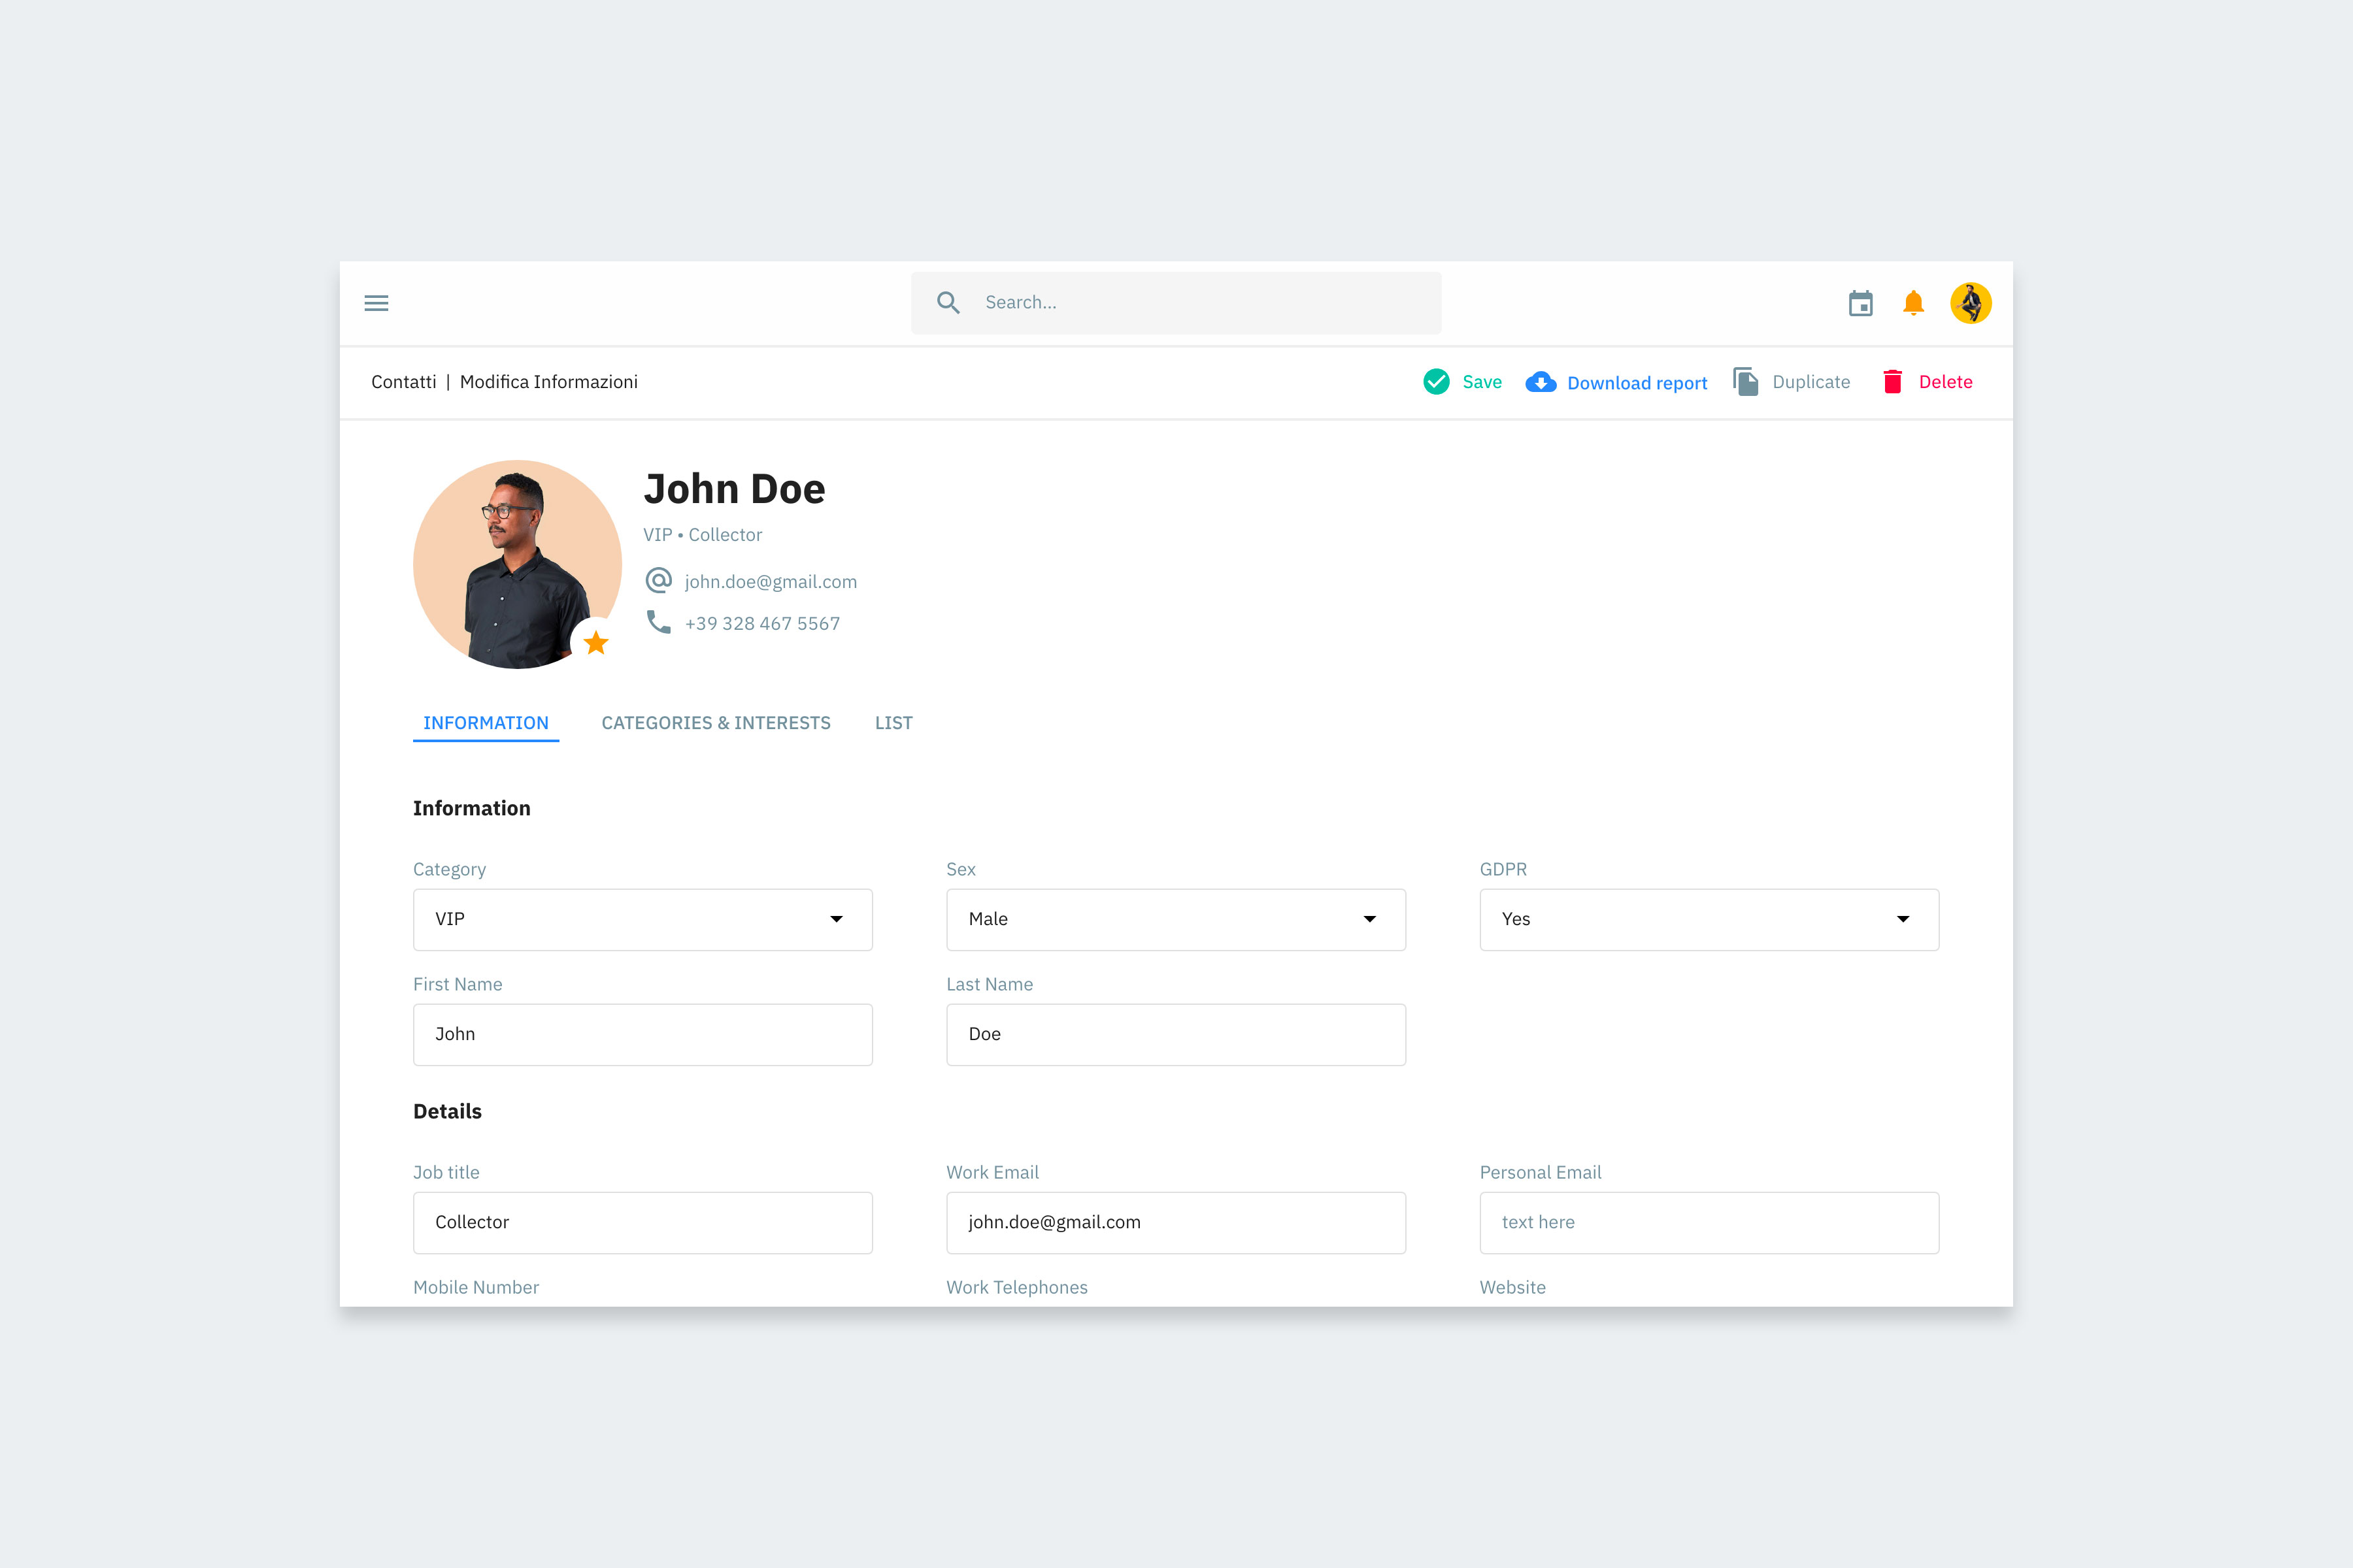Click the star badge on profile photo

596,642
